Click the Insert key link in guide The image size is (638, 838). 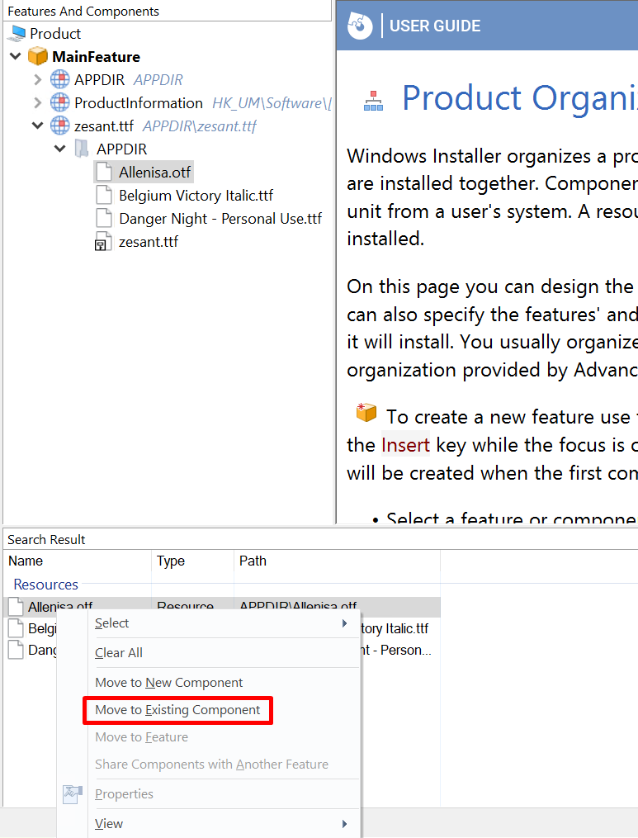[x=405, y=446]
